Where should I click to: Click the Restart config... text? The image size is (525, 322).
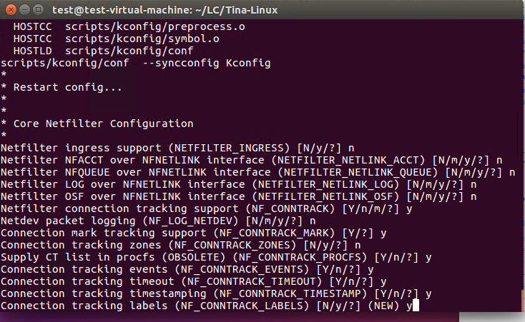point(68,87)
